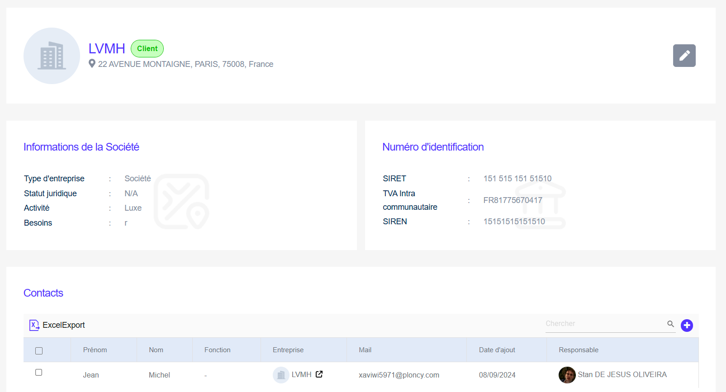Open the LVMH company title link
The width and height of the screenshot is (726, 392).
point(107,48)
